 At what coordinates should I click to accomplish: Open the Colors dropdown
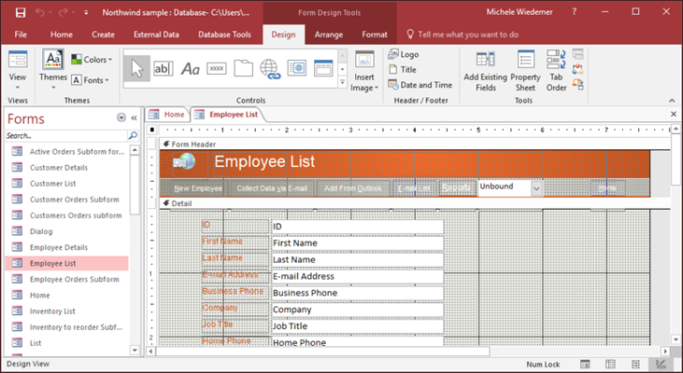(92, 60)
